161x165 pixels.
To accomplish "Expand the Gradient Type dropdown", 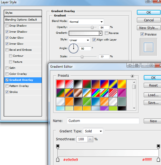I will coord(93,131).
